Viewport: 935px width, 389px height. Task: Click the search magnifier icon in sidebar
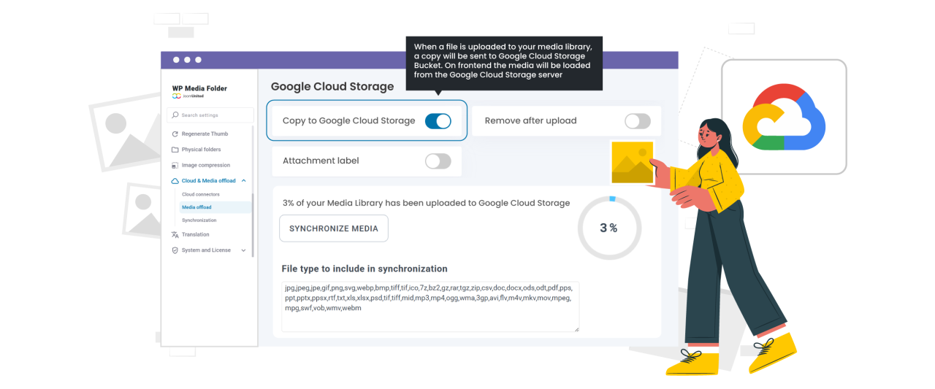point(175,115)
